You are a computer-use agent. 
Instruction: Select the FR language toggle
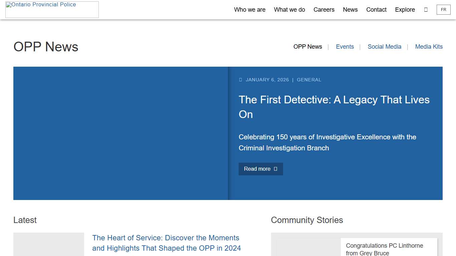(443, 10)
